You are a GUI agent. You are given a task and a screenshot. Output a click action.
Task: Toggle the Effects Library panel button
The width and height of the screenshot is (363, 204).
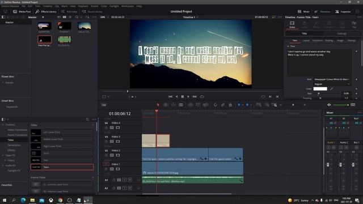pyautogui.click(x=46, y=11)
